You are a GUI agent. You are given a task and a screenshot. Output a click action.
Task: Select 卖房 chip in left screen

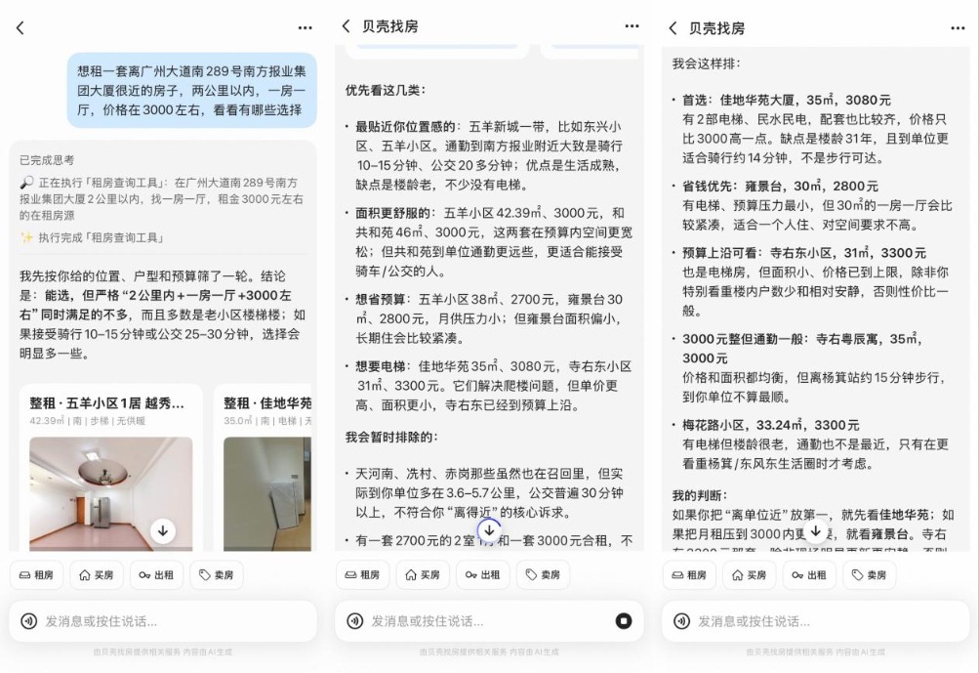click(x=216, y=575)
